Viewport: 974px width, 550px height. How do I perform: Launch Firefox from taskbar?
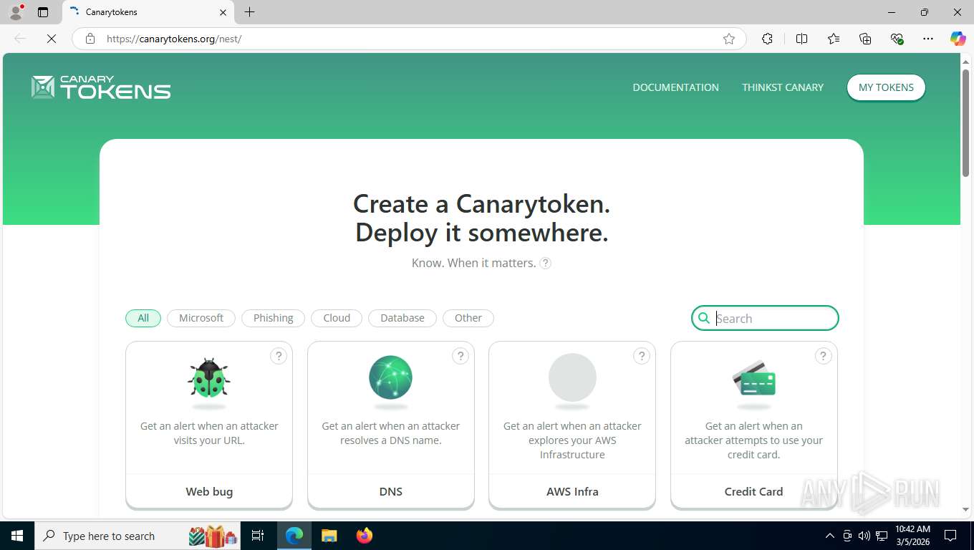(x=365, y=536)
